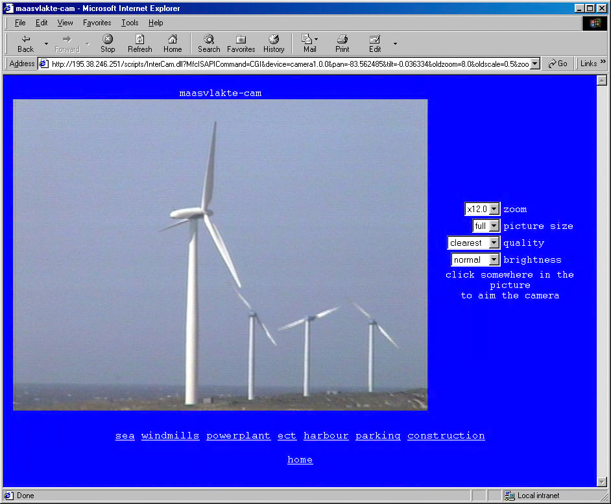This screenshot has width=611, height=504.
Task: Open the View menu
Action: pyautogui.click(x=65, y=23)
